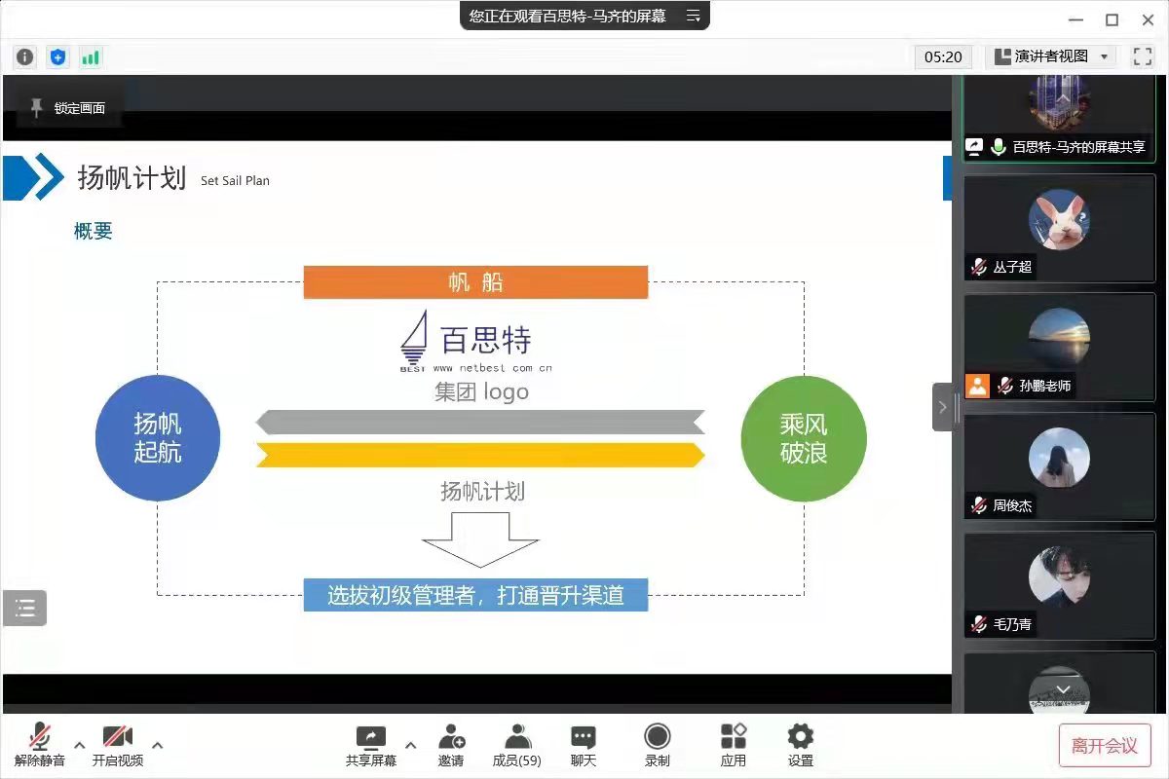Expand share screen options arrow
Image resolution: width=1169 pixels, height=779 pixels.
[410, 746]
